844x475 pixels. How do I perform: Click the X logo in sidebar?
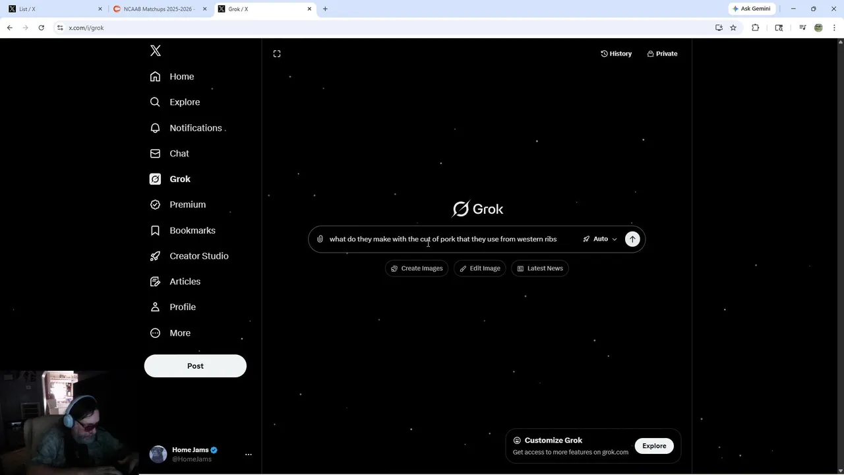point(156,51)
